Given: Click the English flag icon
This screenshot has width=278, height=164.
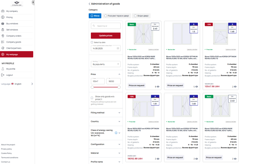Looking at the screenshot, I should (12, 84).
